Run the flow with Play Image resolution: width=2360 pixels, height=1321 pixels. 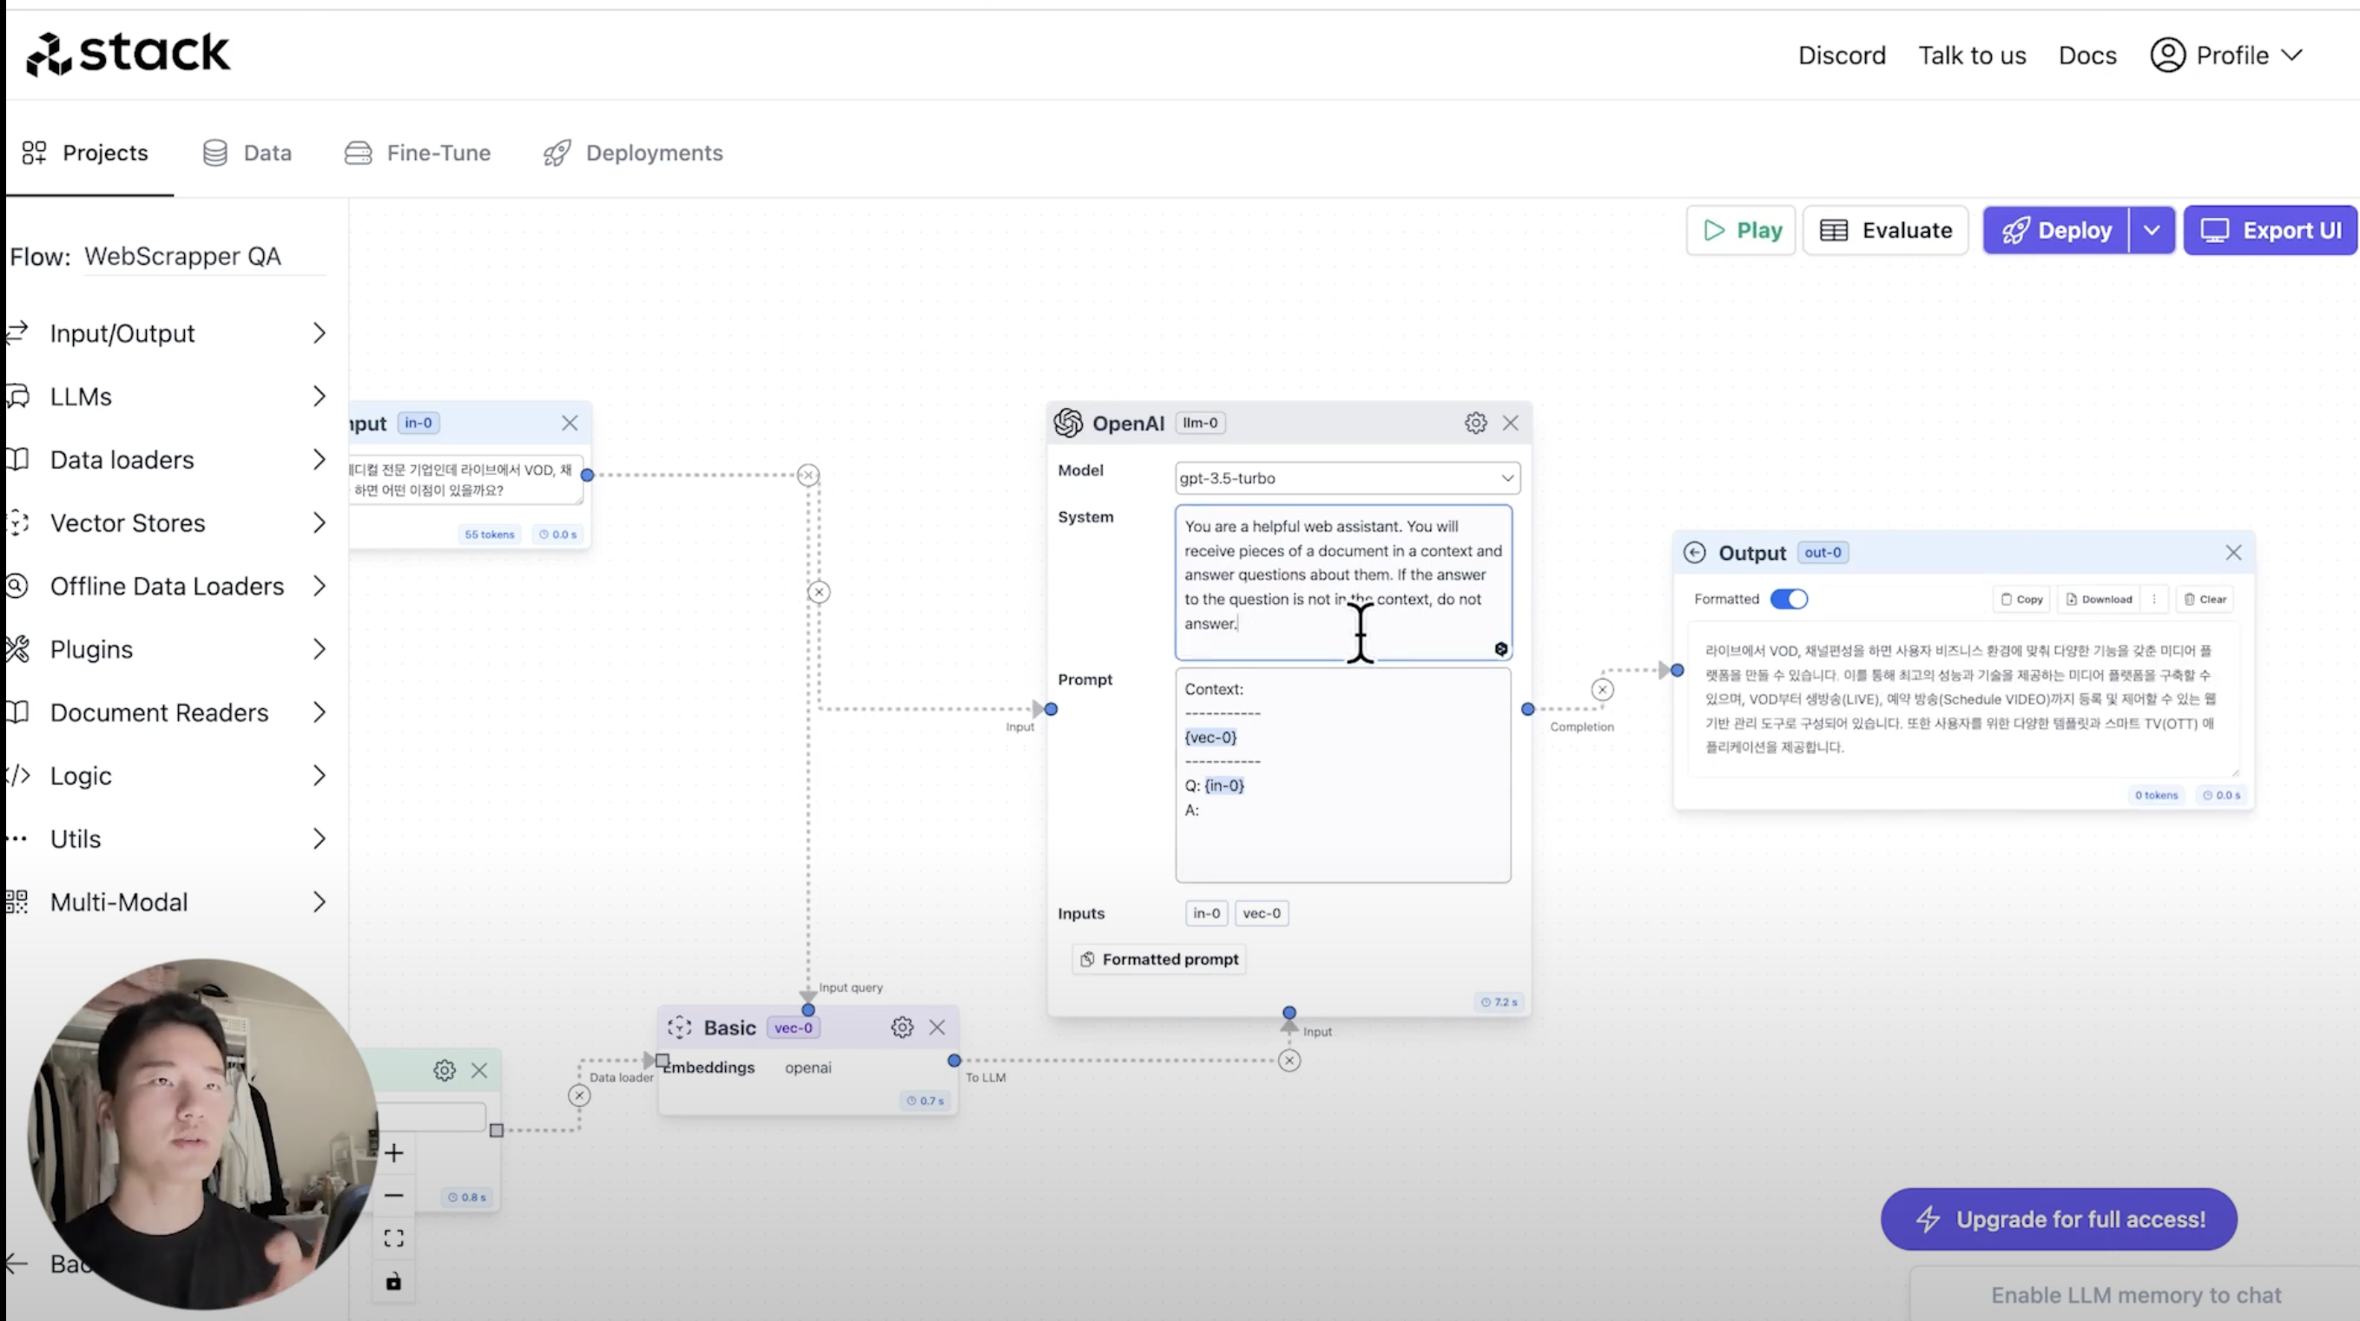[x=1741, y=230]
